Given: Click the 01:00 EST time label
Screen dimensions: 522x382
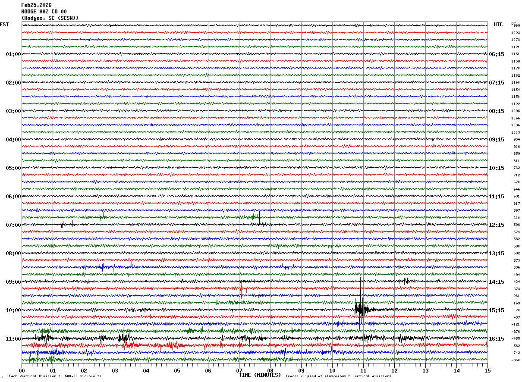Looking at the screenshot, I should click(13, 54).
